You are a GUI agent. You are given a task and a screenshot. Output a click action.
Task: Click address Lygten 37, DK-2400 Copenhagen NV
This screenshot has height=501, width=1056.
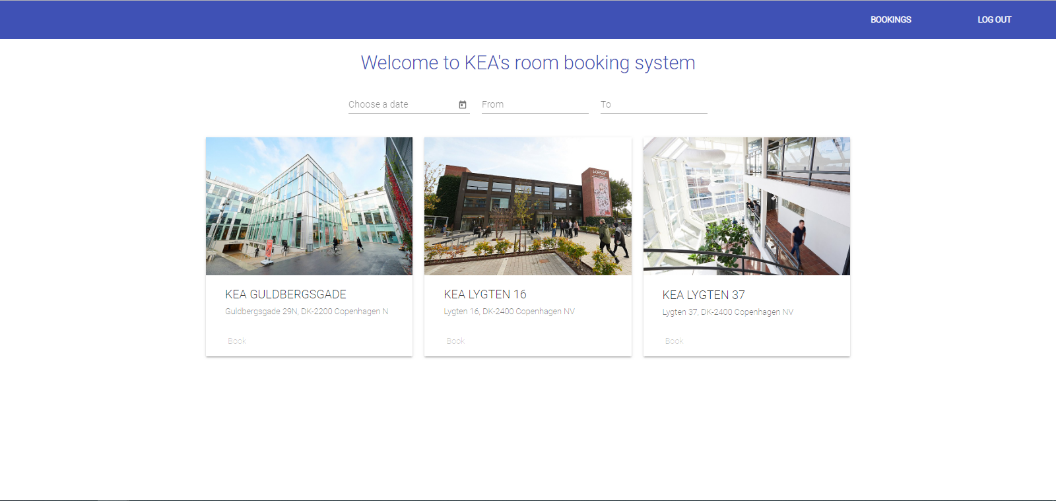click(x=728, y=312)
